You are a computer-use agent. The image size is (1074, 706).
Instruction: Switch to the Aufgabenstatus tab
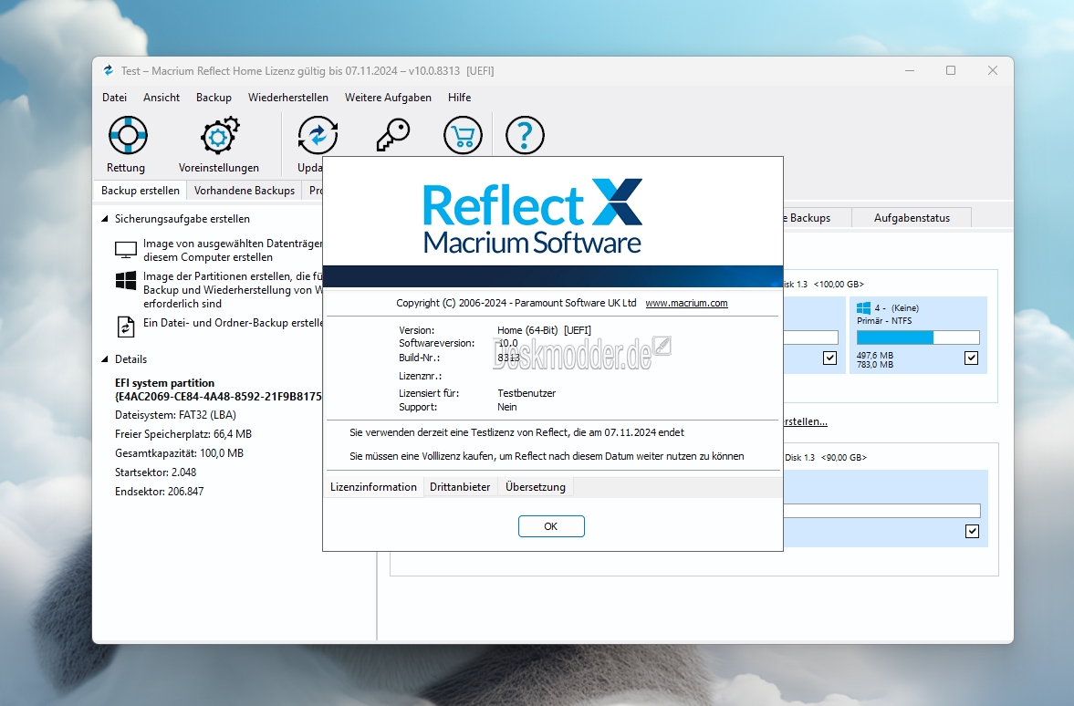coord(912,218)
